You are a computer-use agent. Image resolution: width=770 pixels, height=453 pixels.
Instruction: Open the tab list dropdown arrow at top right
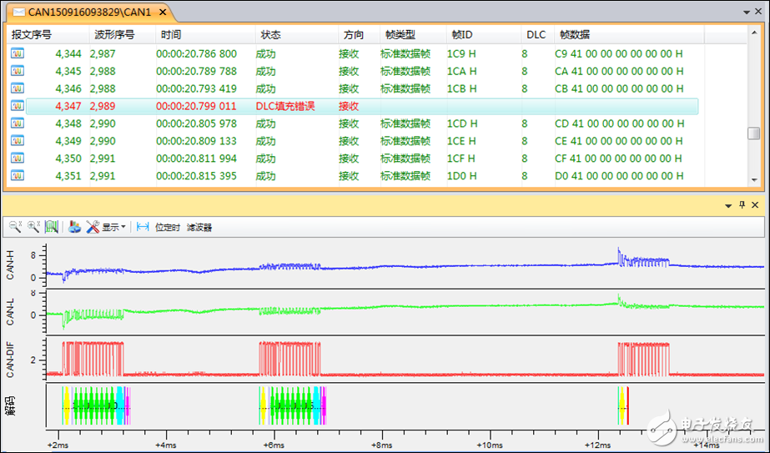746,13
